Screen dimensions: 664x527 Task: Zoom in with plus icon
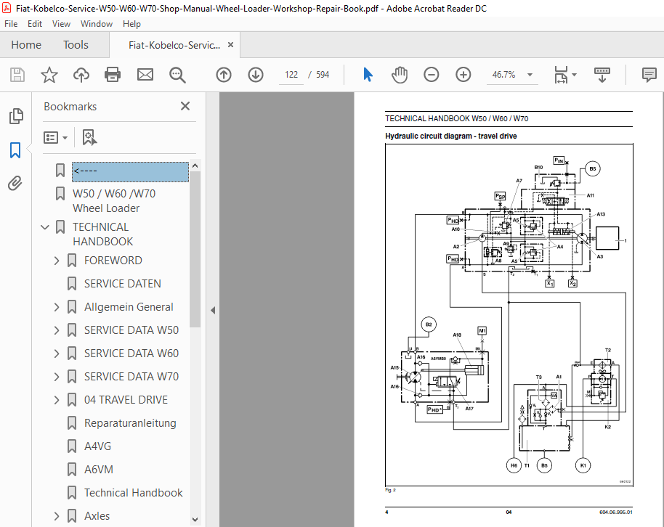click(x=463, y=75)
